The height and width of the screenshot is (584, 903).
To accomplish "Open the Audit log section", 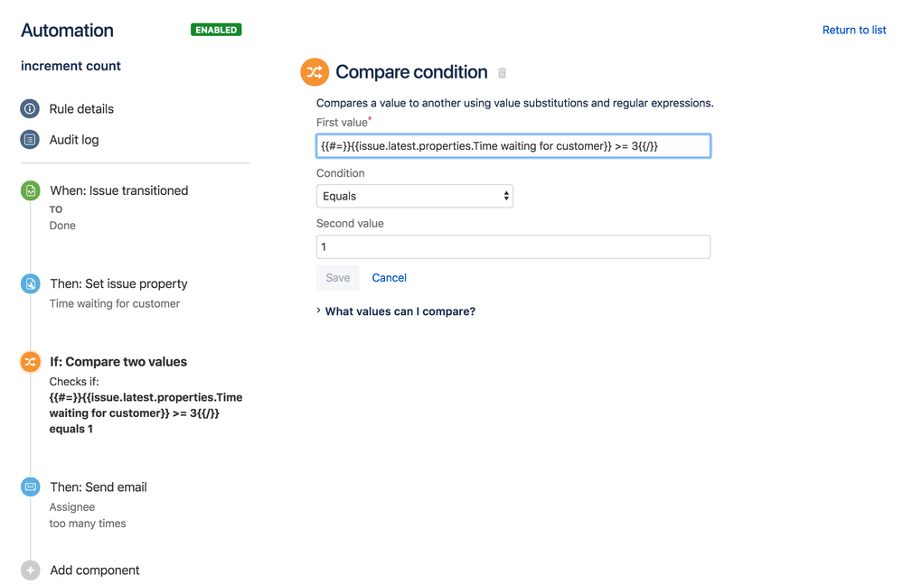I will pos(74,140).
